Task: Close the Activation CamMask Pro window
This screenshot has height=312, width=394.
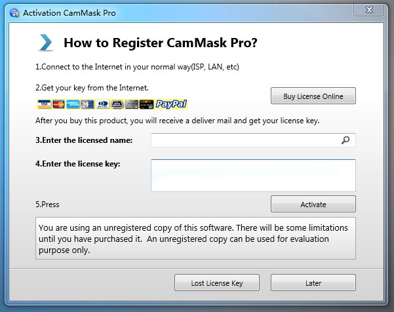Action: 369,10
